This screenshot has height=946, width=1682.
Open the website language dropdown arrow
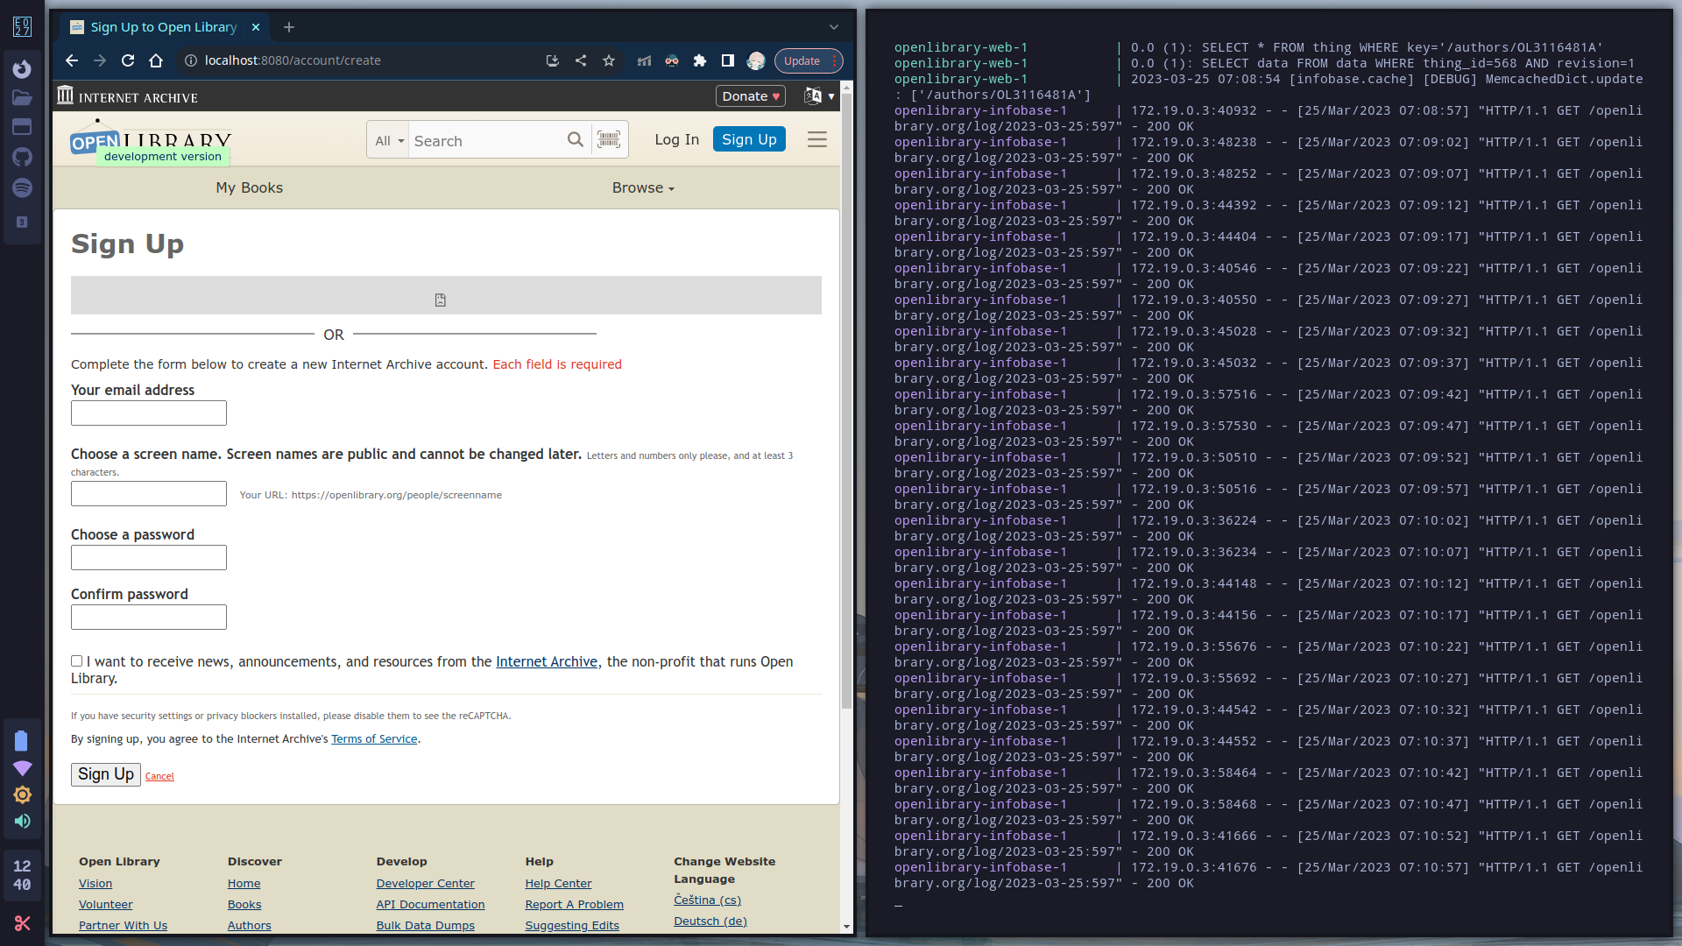tap(831, 96)
